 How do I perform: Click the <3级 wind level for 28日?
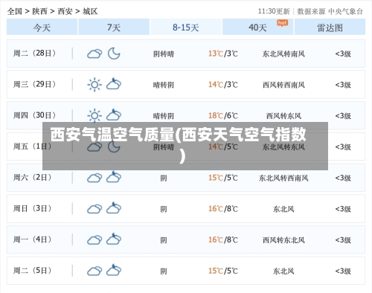[343, 54]
